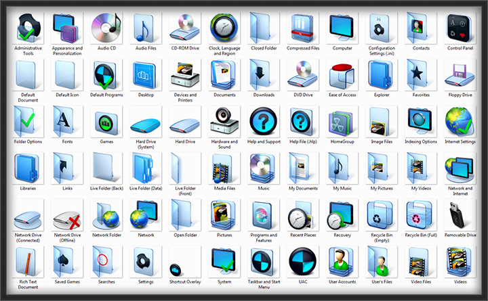Select the DVD Drive icon
The width and height of the screenshot is (488, 301).
click(x=302, y=74)
